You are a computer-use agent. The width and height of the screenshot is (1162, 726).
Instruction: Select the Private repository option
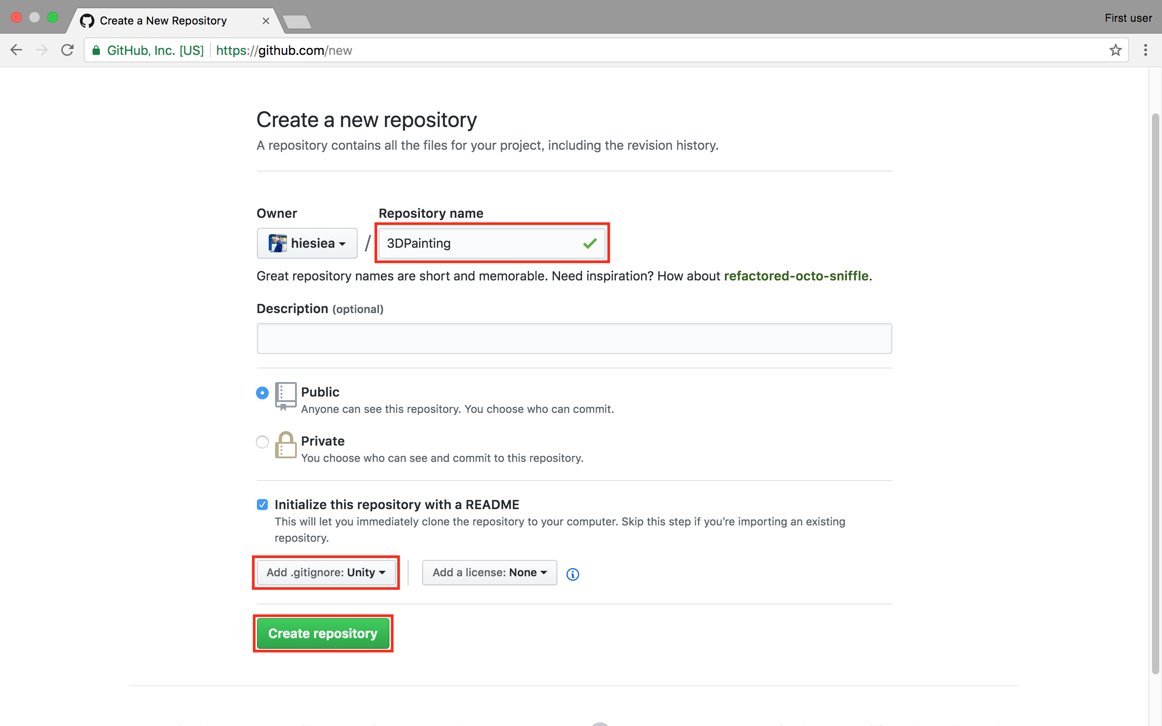click(262, 442)
